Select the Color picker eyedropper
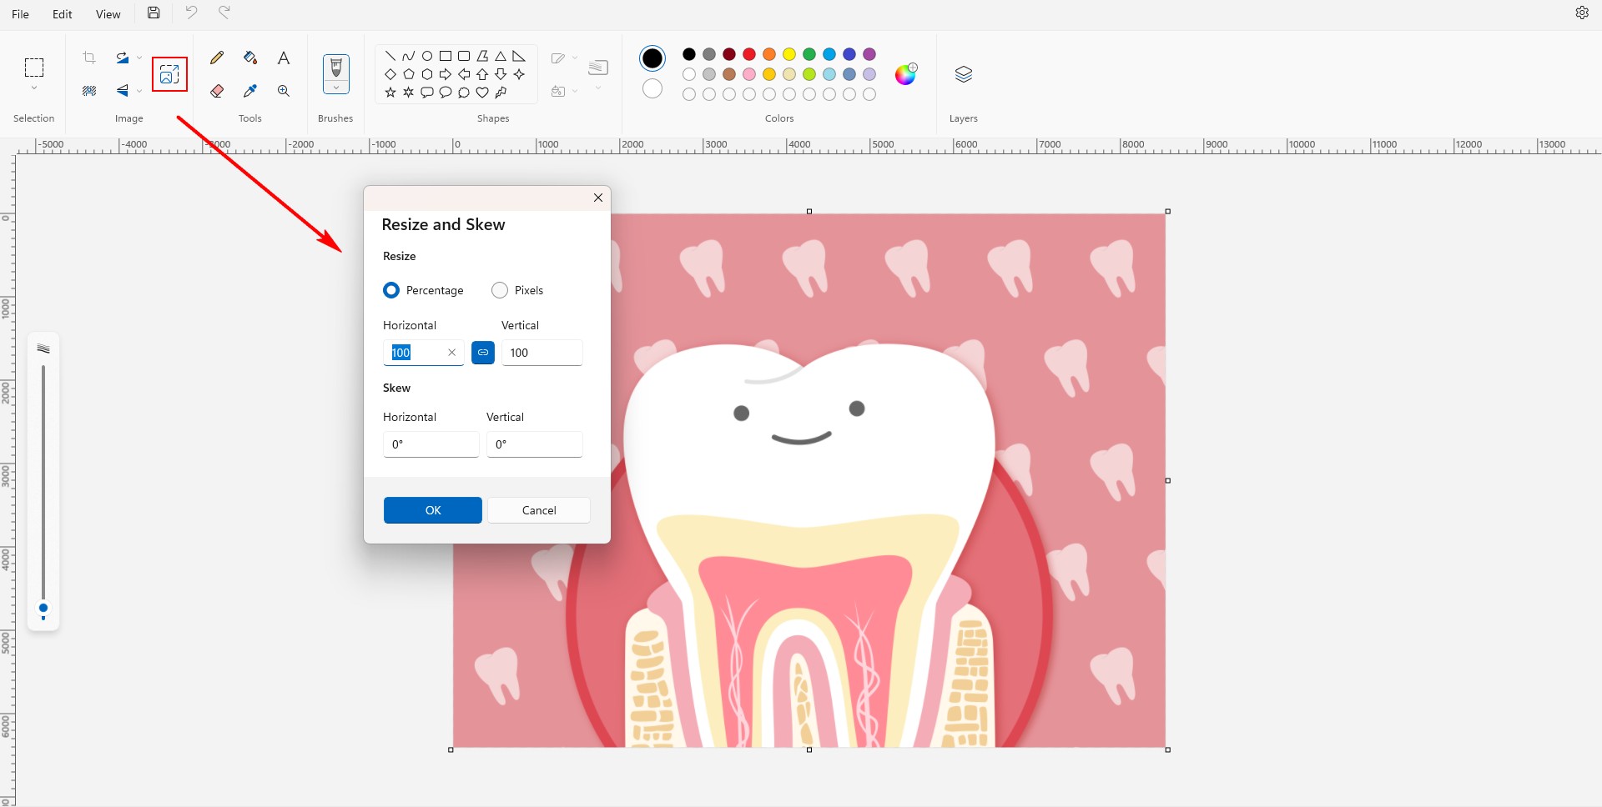 click(x=250, y=91)
